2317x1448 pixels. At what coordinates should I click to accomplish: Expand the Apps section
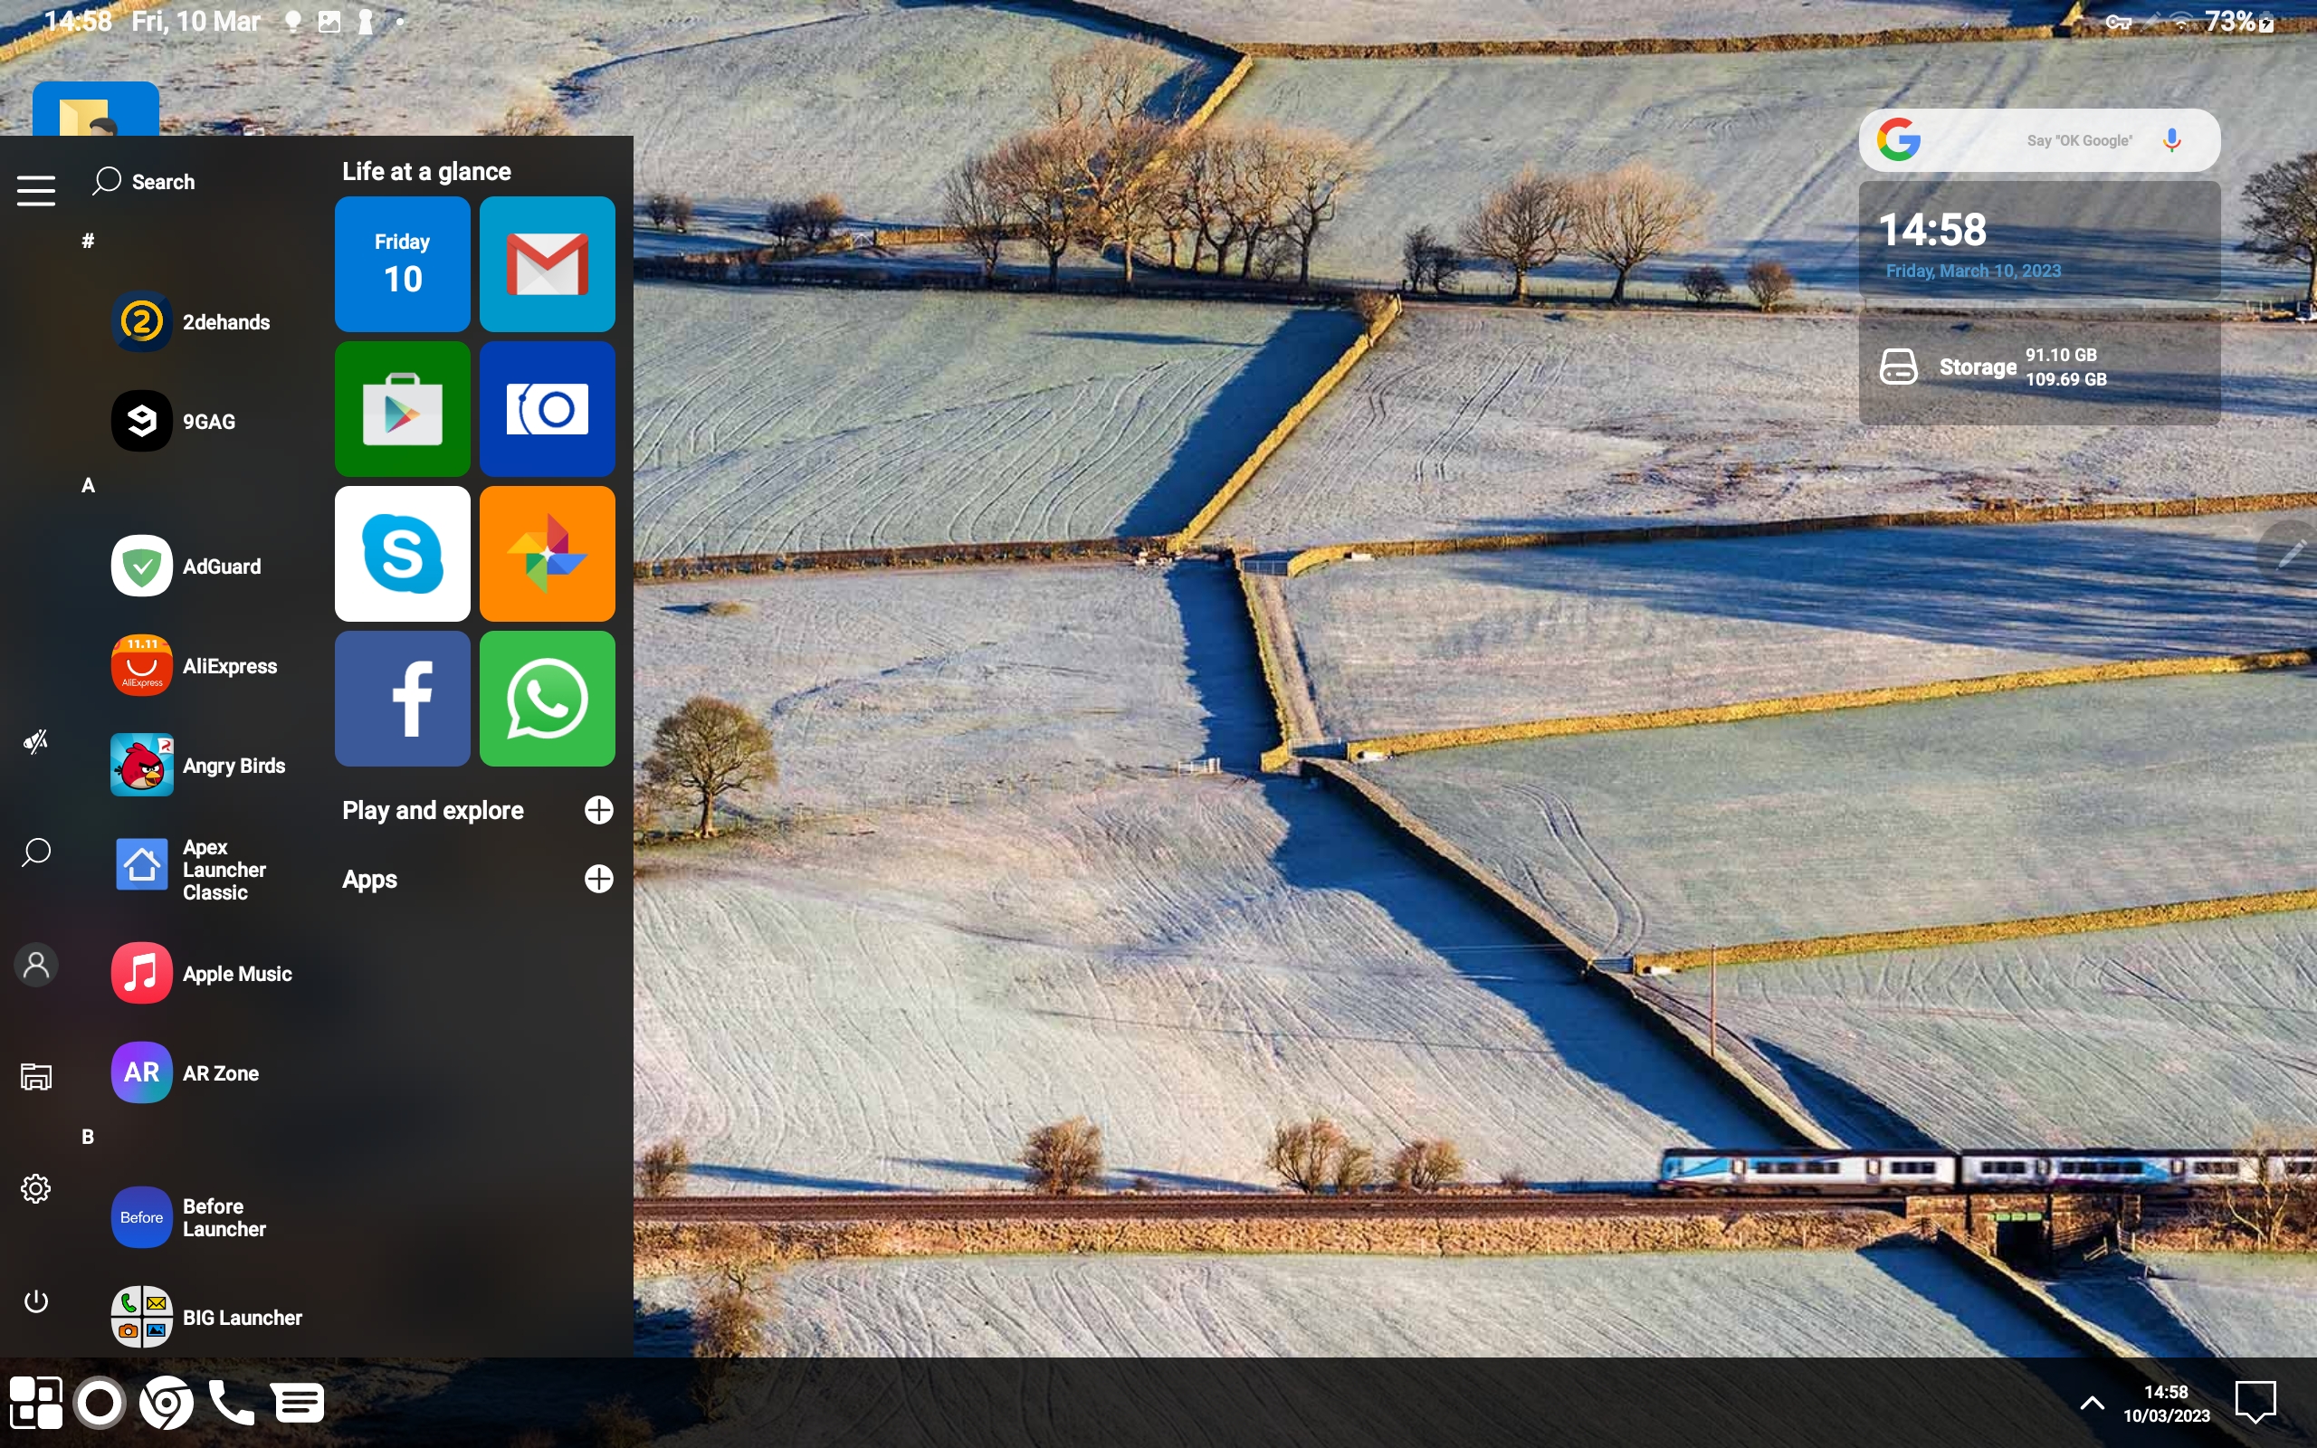tap(598, 879)
